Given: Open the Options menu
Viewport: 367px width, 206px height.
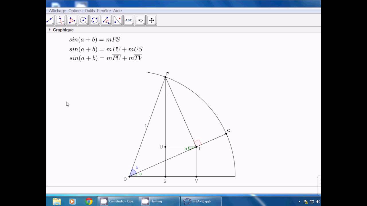Looking at the screenshot, I should coord(75,11).
